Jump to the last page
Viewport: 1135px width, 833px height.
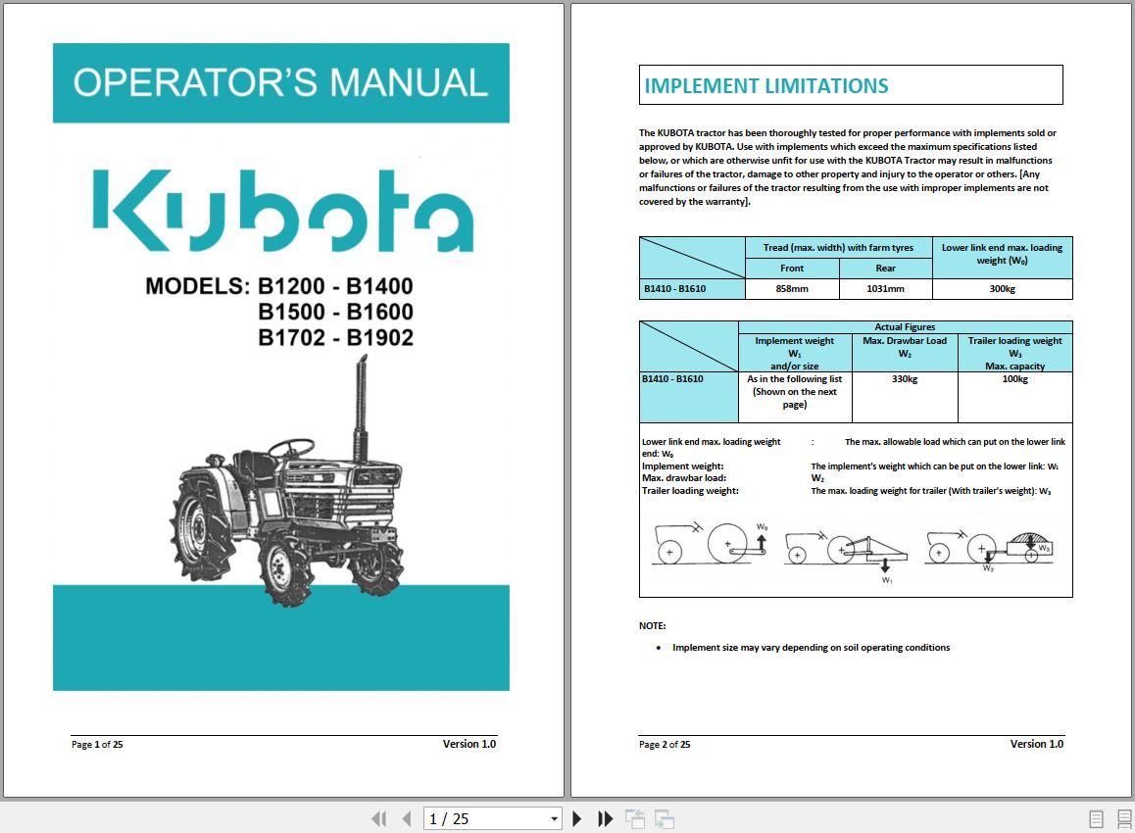coord(605,818)
